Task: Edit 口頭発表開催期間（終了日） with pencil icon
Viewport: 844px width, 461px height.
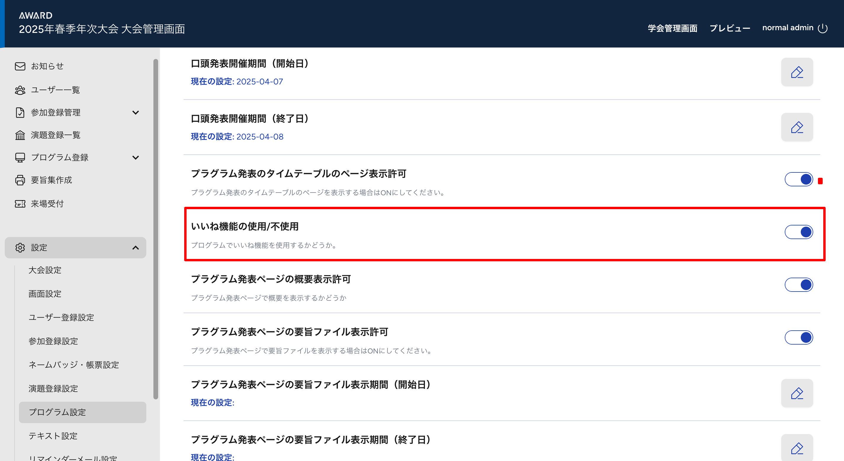Action: pos(797,127)
